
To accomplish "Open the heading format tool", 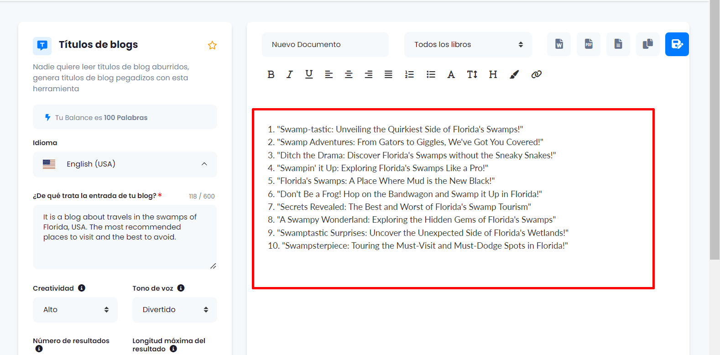I will click(493, 74).
